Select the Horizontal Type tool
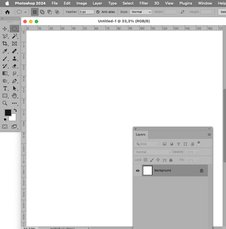226x229 pixels. (5, 88)
